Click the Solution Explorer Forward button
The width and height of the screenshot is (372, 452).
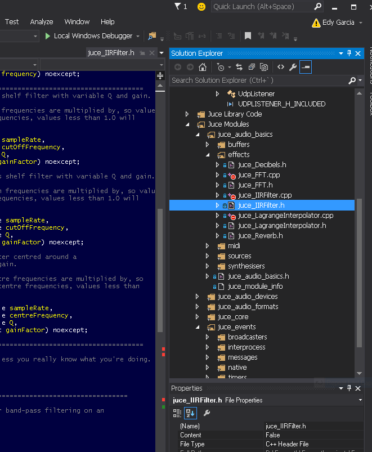tap(190, 67)
